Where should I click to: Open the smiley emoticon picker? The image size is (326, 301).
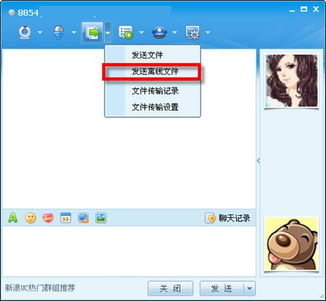(31, 218)
